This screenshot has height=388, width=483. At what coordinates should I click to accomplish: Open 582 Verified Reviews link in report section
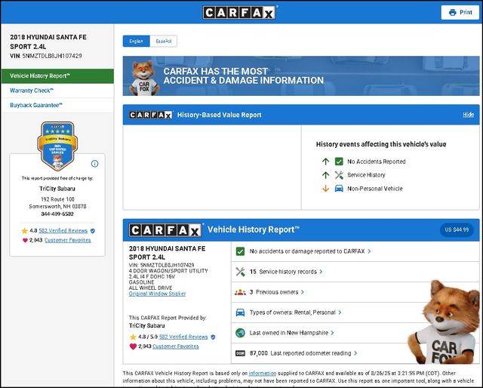[x=183, y=337]
